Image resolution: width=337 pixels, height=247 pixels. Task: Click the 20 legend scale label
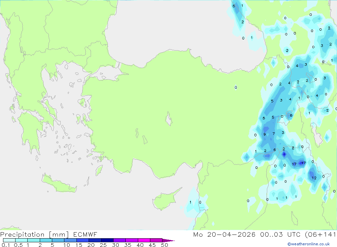(91, 245)
